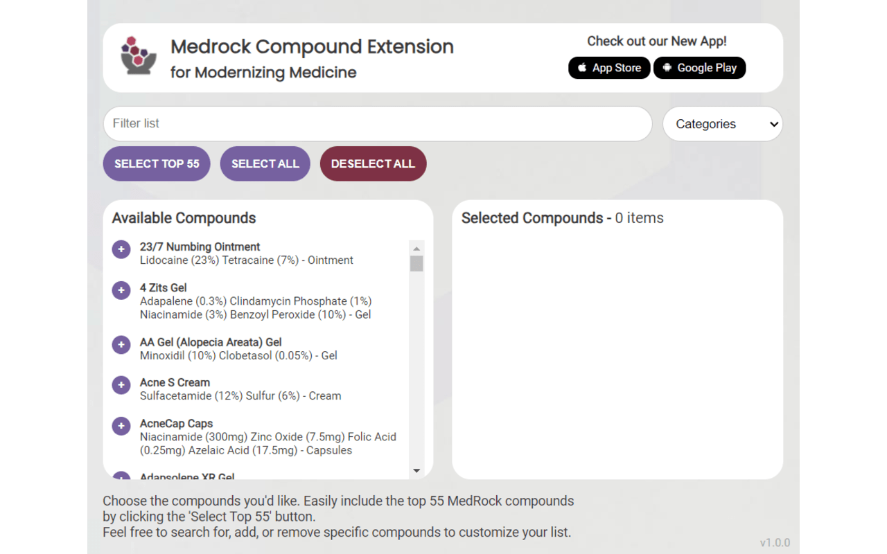Image resolution: width=887 pixels, height=554 pixels.
Task: Open the App Store download link
Action: (609, 67)
